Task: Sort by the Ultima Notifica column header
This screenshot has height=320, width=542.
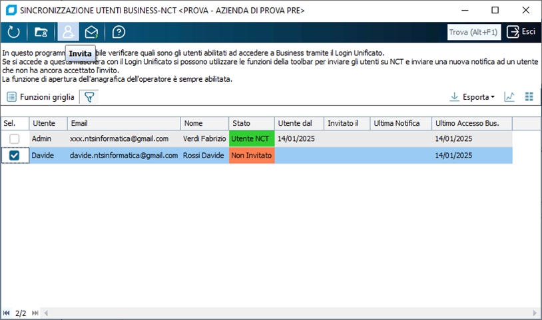Action: pyautogui.click(x=401, y=123)
